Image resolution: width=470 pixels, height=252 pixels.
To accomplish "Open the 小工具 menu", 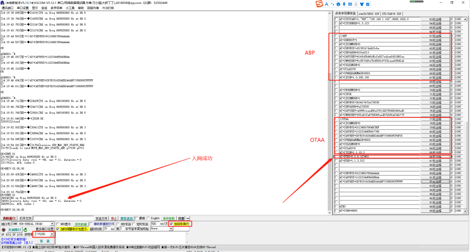I will (70, 8).
